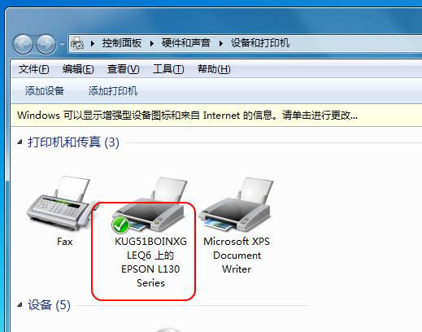
Task: Select the Fax device icon
Action: click(59, 204)
